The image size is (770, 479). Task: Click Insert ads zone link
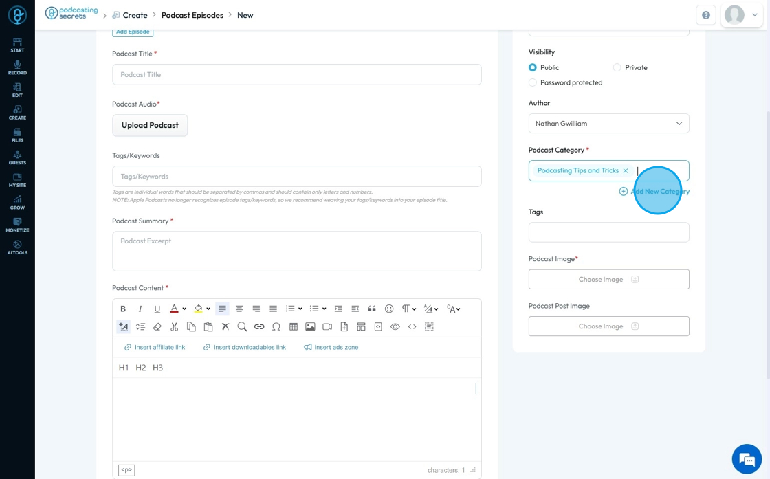click(x=331, y=348)
